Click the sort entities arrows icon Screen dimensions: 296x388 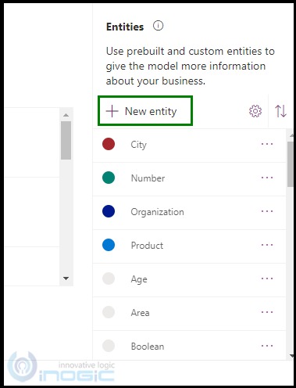pyautogui.click(x=280, y=111)
